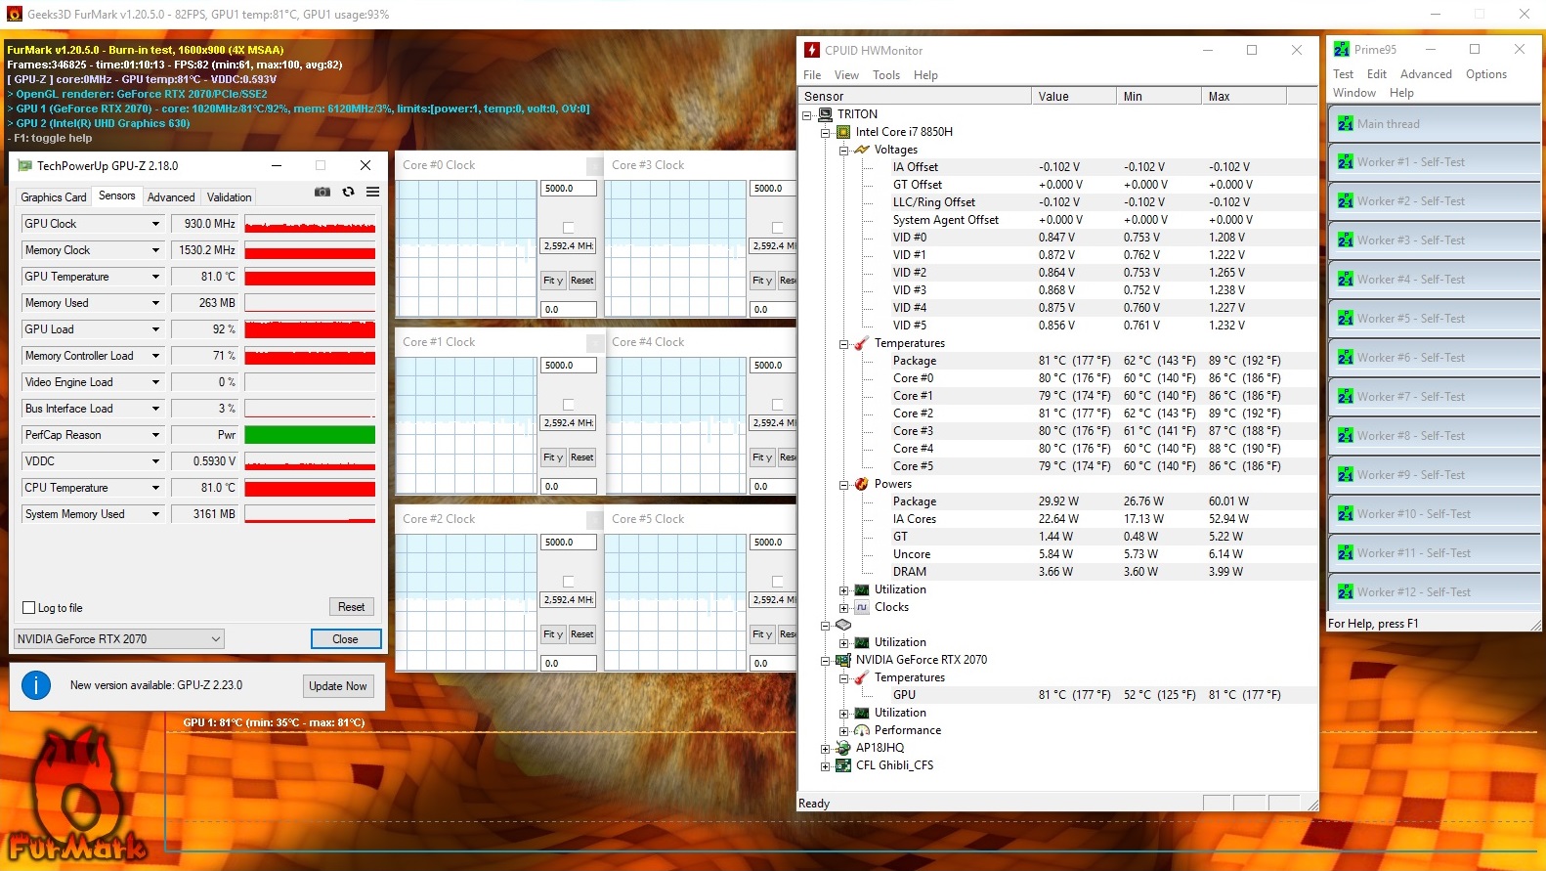The width and height of the screenshot is (1546, 871).
Task: Click the Worker #12 Self-Test window icon
Action: click(x=1345, y=592)
